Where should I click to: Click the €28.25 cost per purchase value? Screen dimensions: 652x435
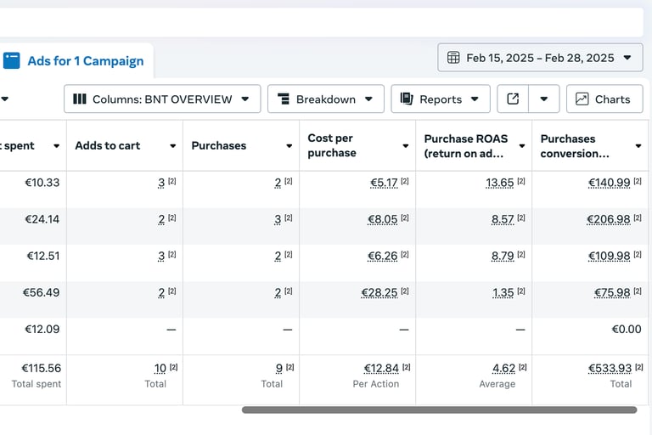point(379,292)
